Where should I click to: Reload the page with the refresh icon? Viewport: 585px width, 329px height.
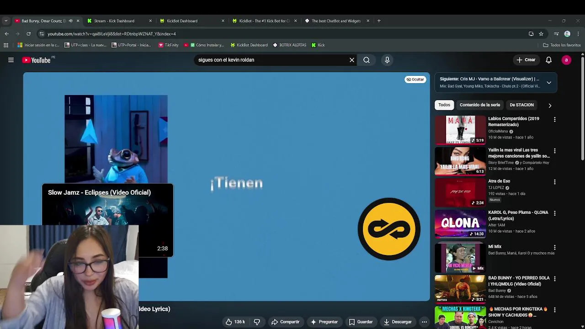click(28, 34)
